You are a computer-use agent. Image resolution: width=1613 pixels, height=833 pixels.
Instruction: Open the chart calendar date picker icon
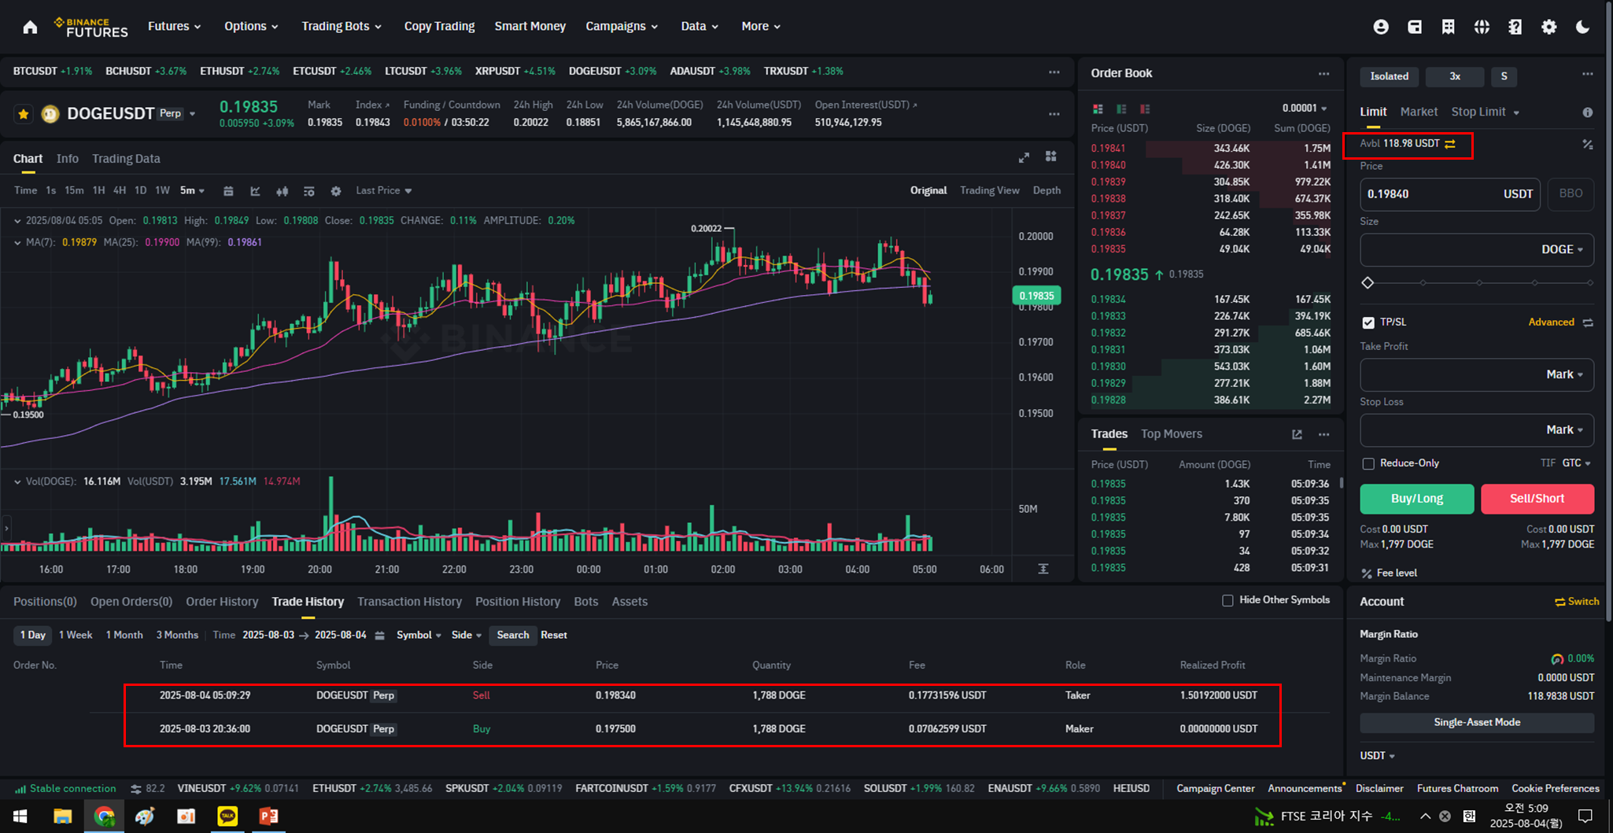click(x=228, y=191)
